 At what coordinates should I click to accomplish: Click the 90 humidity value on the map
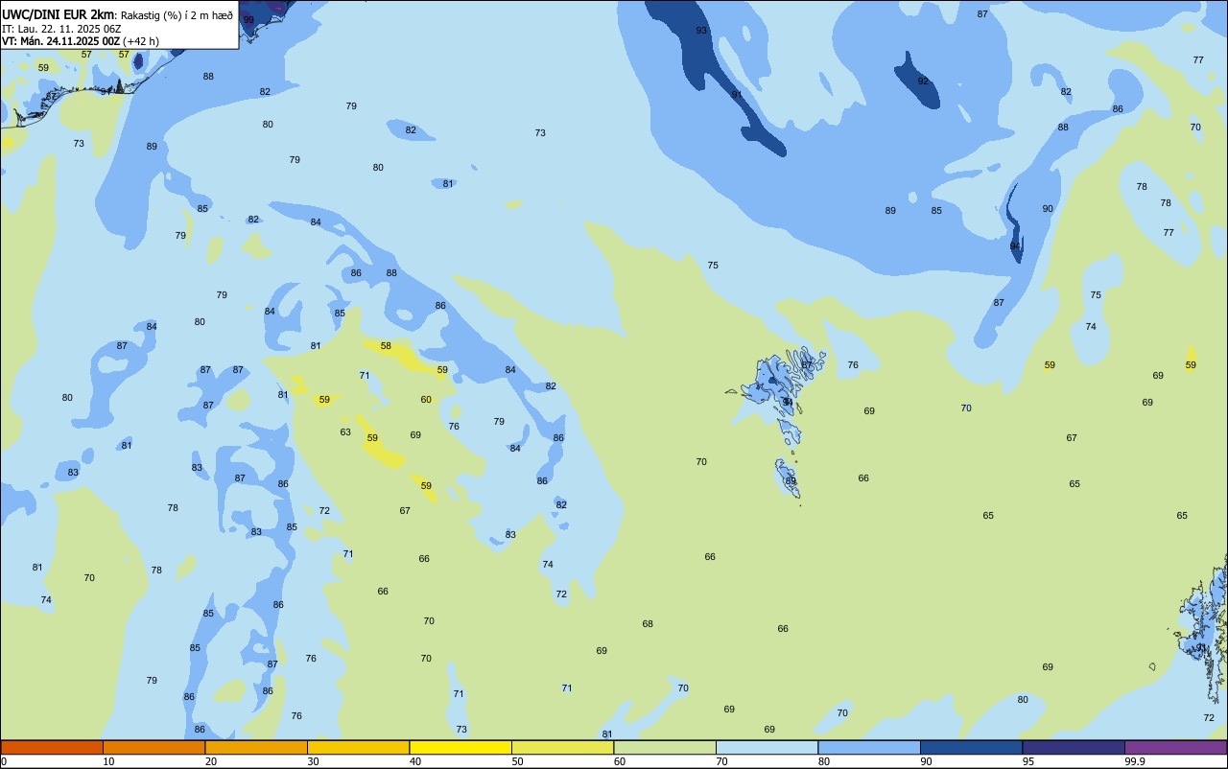(x=1048, y=209)
